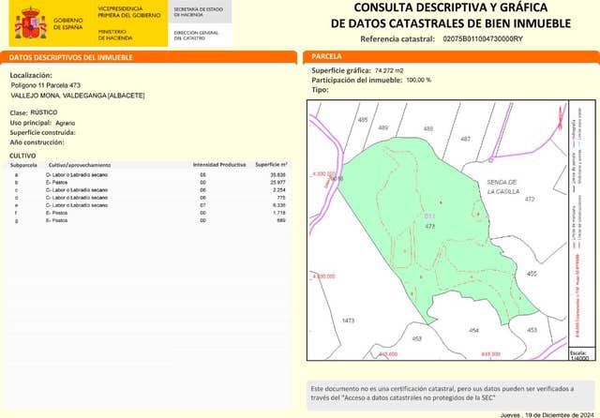Select the Parcela section header
600x418 pixels.
click(327, 57)
